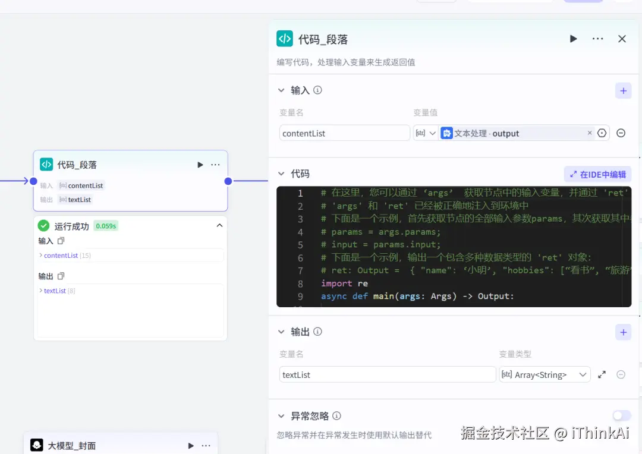Click the 文本处理 node icon in the output reference
Screen dimensions: 642x454
point(446,133)
